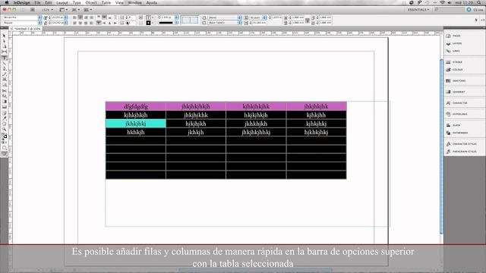The height and width of the screenshot is (273, 486).
Task: Select the Selection arrow tool
Action: click(5, 36)
